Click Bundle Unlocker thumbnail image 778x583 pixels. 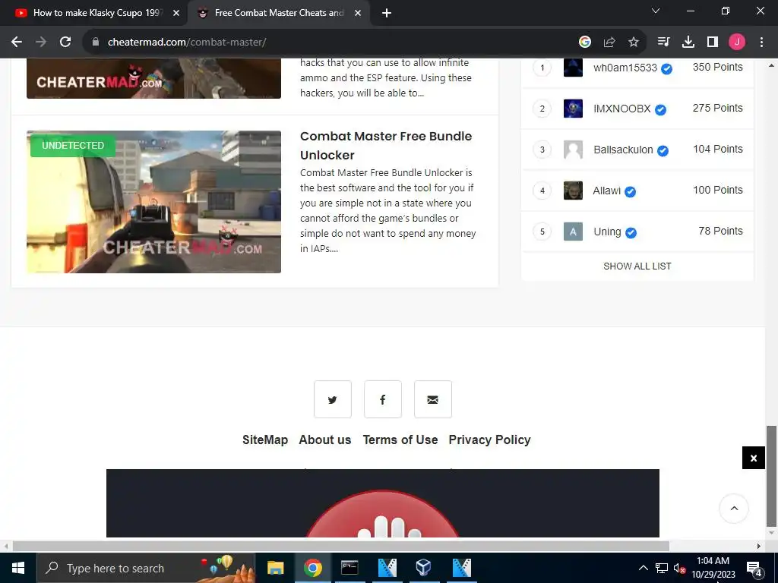click(153, 202)
